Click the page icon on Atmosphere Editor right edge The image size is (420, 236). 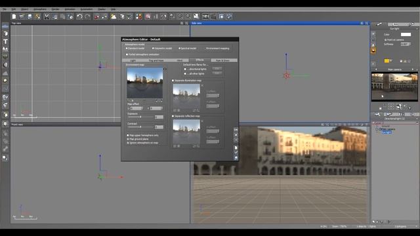pos(236,147)
